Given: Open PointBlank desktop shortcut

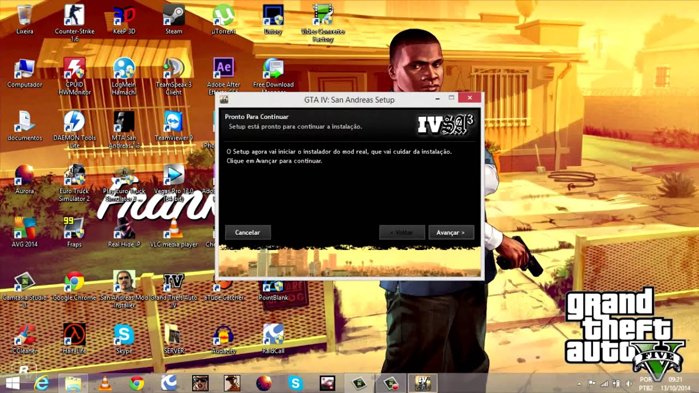Looking at the screenshot, I should (273, 287).
